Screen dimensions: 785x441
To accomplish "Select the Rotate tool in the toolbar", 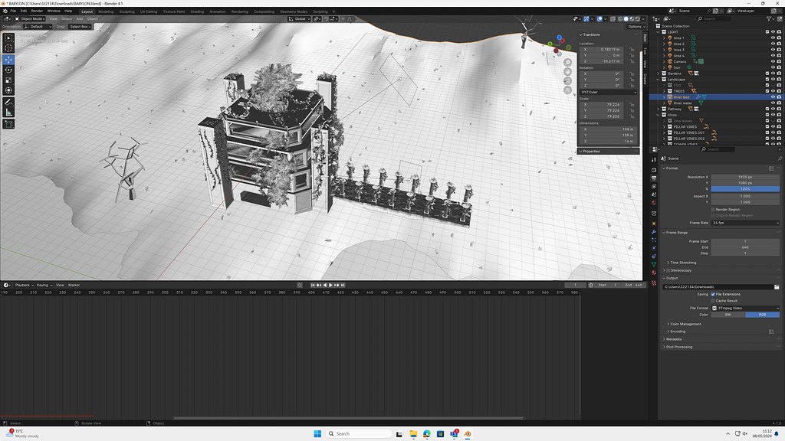I will pos(8,70).
